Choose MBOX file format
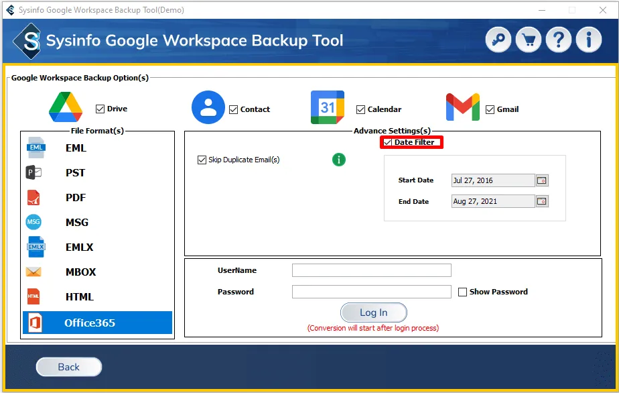The height and width of the screenshot is (393, 619). (x=80, y=272)
